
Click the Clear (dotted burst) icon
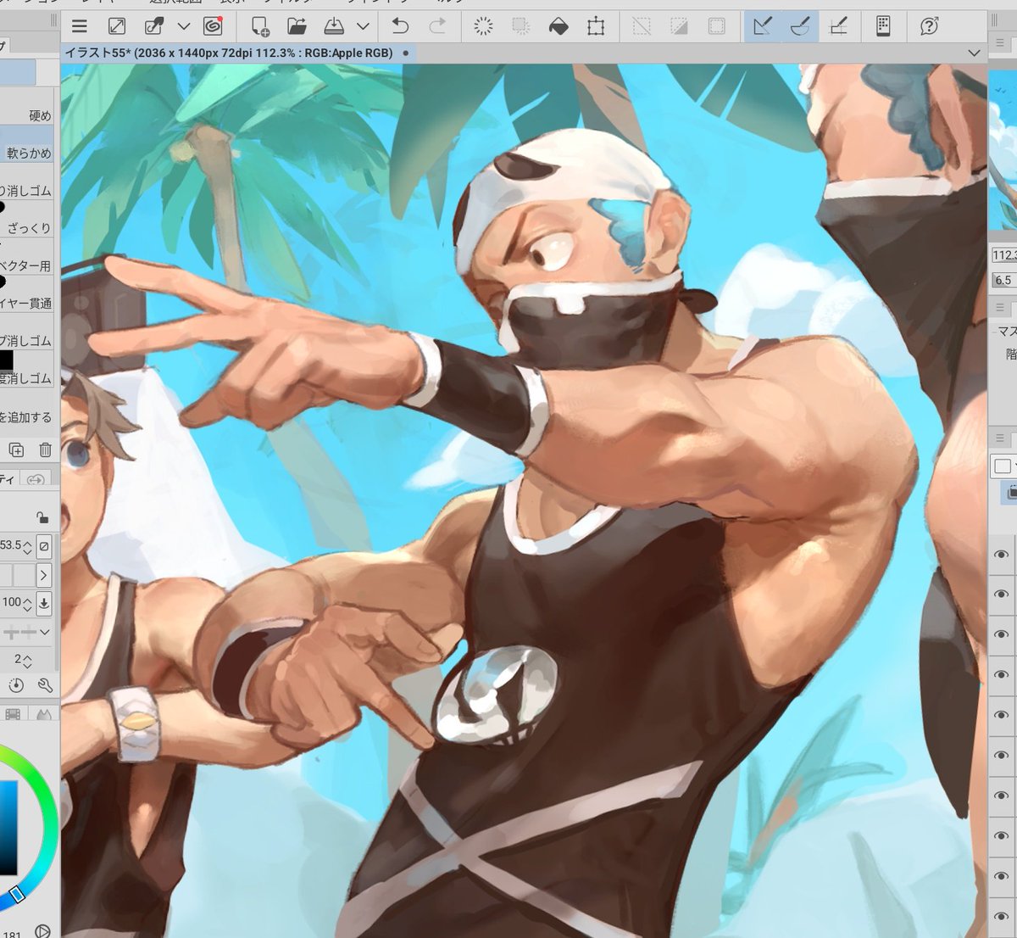point(483,26)
